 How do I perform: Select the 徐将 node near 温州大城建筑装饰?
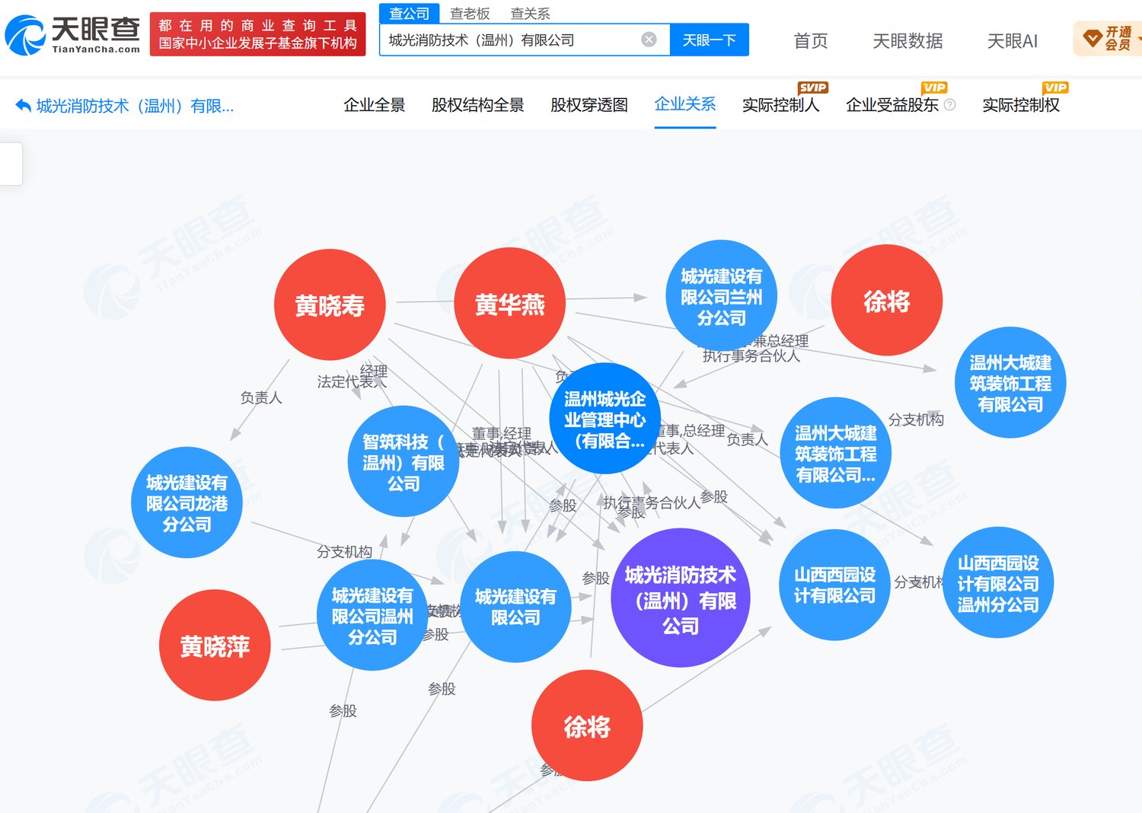pos(887,301)
